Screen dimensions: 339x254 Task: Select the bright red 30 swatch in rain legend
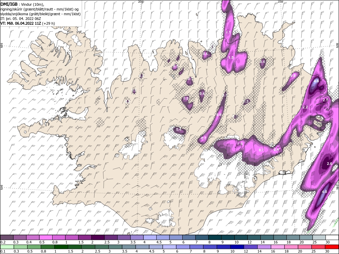click(332, 247)
